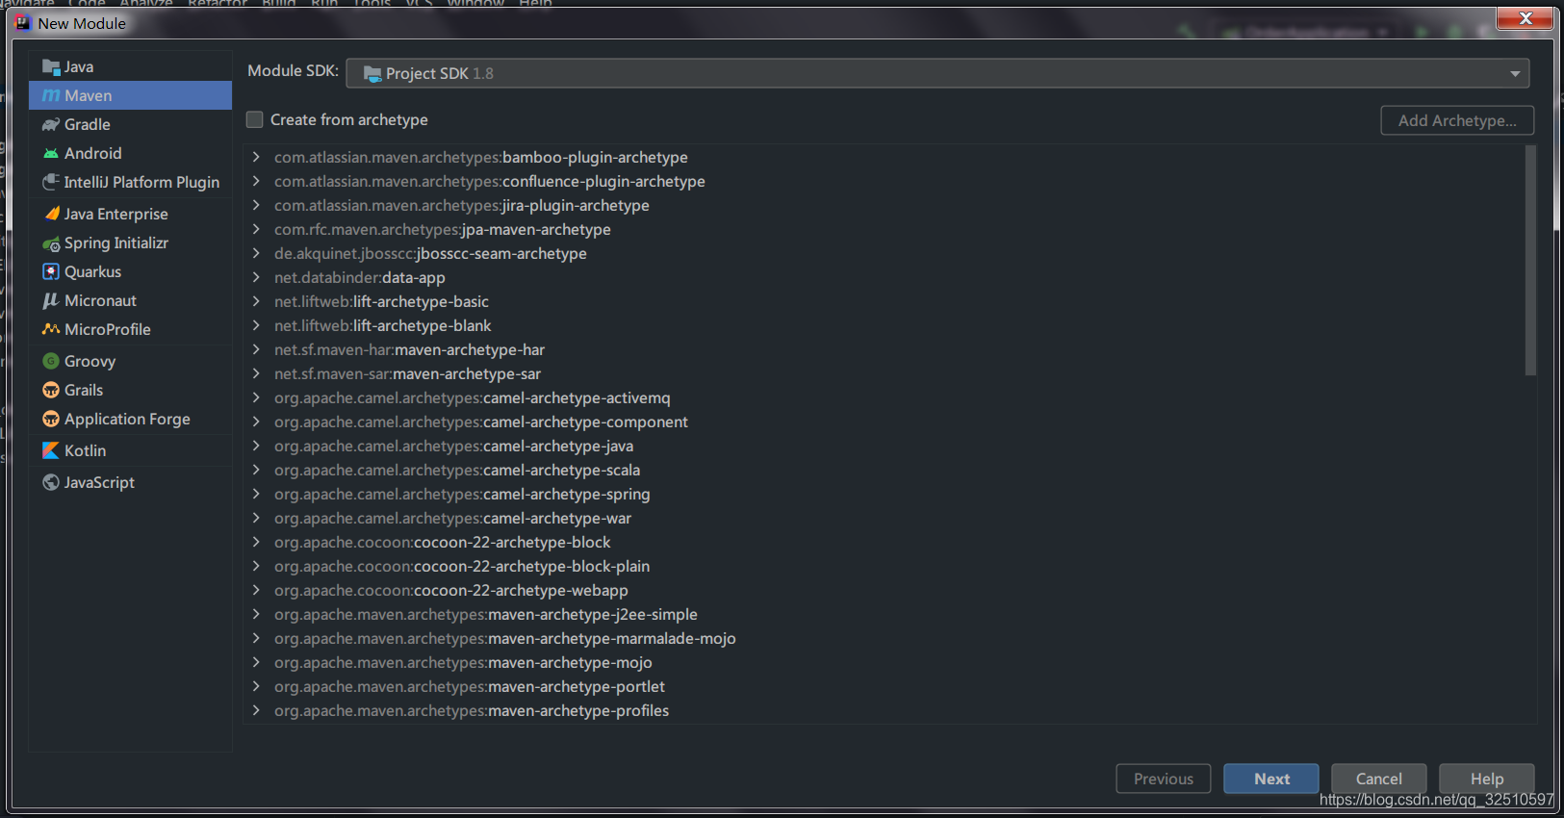Click the MicroProfile icon

tap(51, 329)
